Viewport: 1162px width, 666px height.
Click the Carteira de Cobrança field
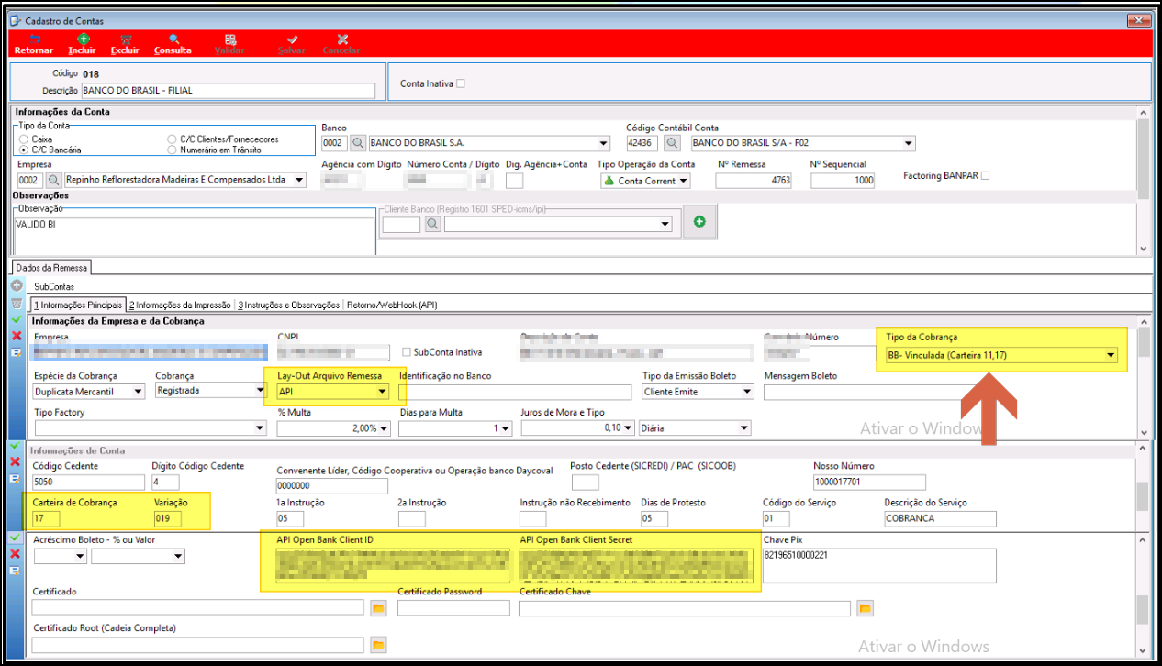pos(46,519)
